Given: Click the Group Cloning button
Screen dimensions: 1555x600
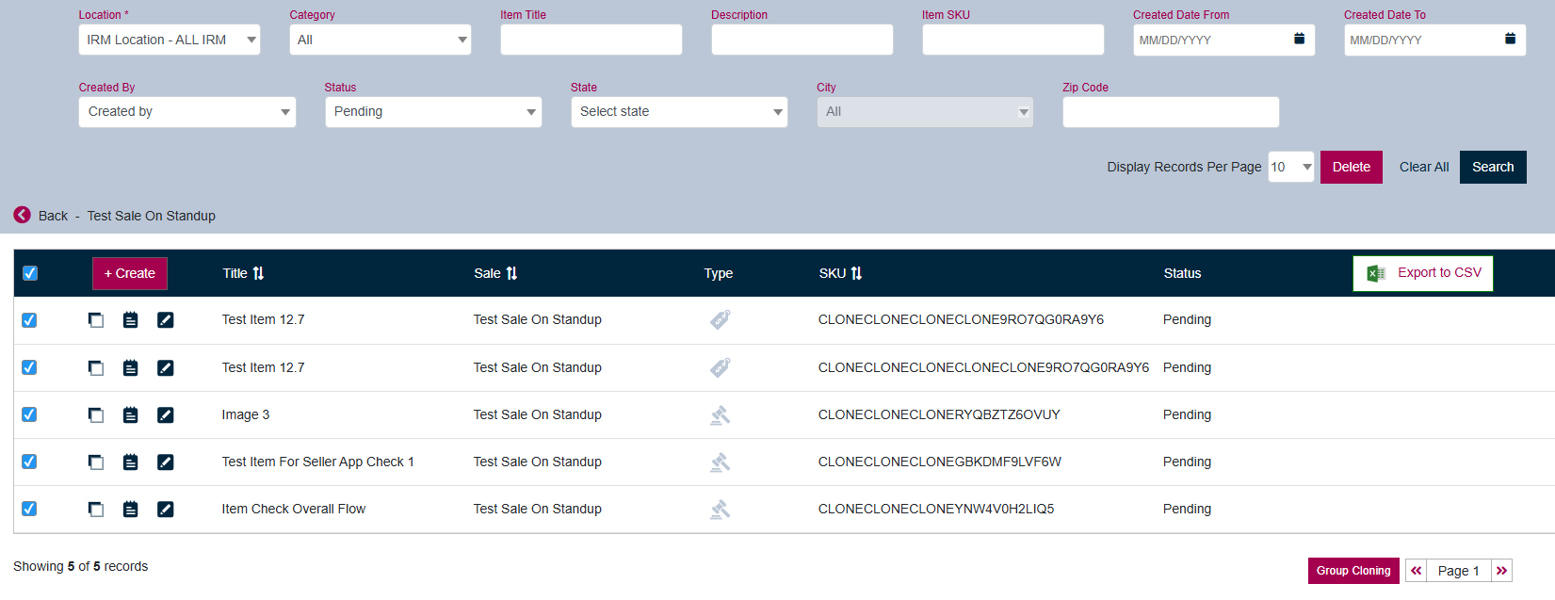Looking at the screenshot, I should (x=1353, y=571).
